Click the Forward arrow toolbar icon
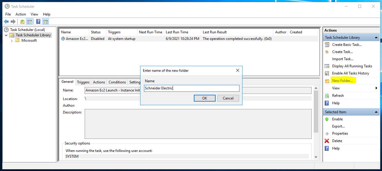This screenshot has width=382, height=171. [x=13, y=21]
